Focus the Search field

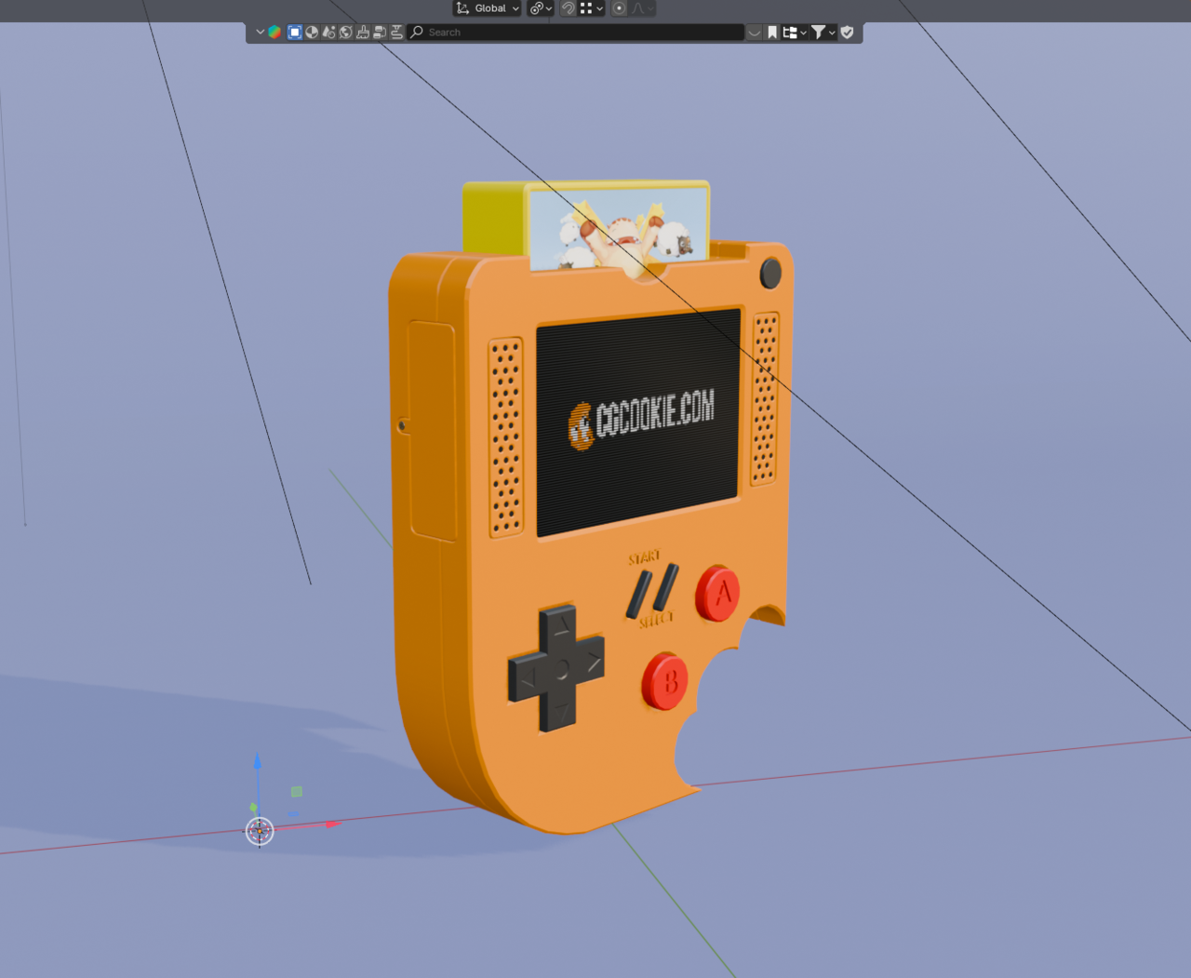[576, 32]
